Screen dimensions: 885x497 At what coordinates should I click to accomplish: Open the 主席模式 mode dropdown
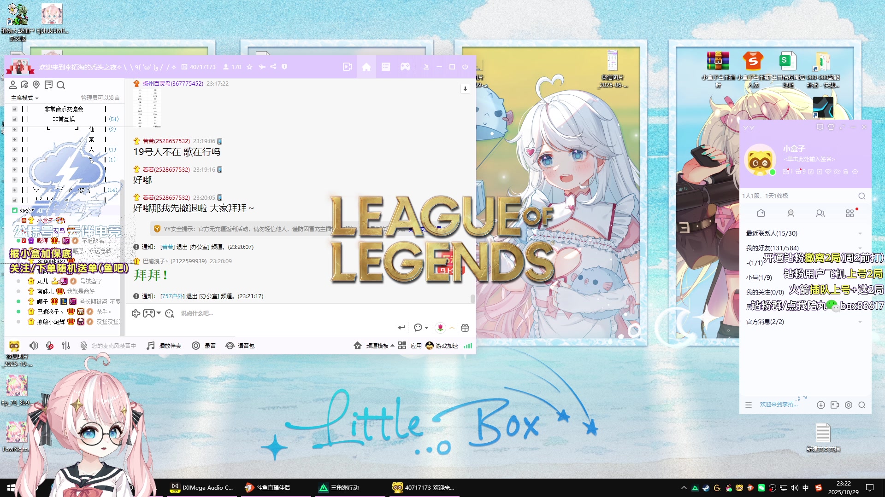pyautogui.click(x=25, y=98)
